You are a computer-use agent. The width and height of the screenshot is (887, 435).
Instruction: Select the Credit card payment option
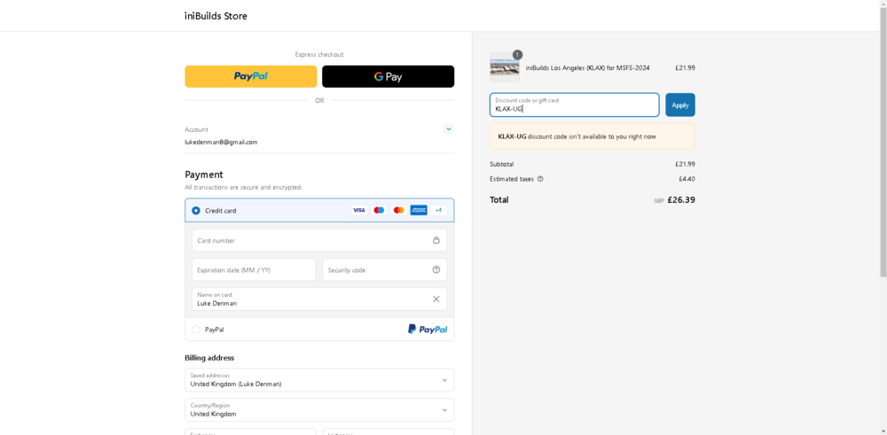point(196,211)
